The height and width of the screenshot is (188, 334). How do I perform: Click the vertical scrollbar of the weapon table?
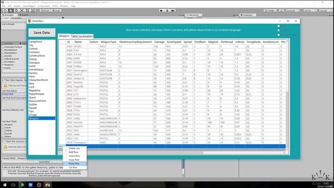click(287, 96)
